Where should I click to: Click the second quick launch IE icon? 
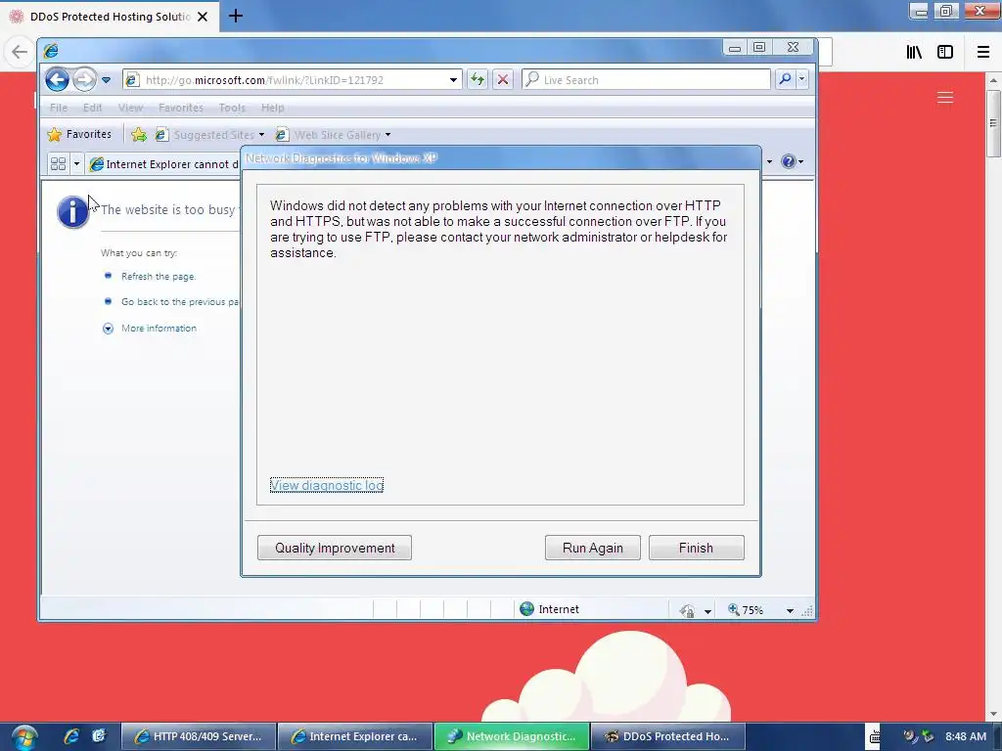pos(99,736)
